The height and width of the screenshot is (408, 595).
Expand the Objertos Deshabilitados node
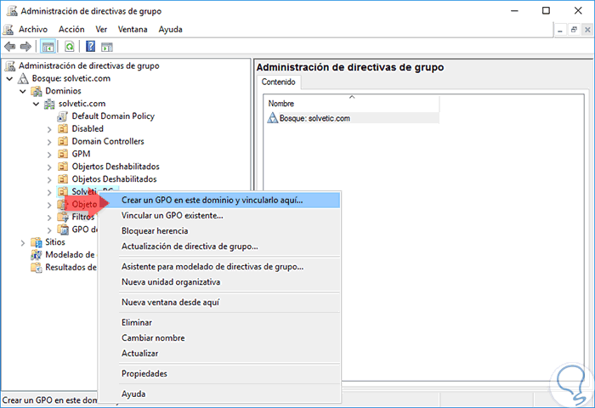pos(49,167)
